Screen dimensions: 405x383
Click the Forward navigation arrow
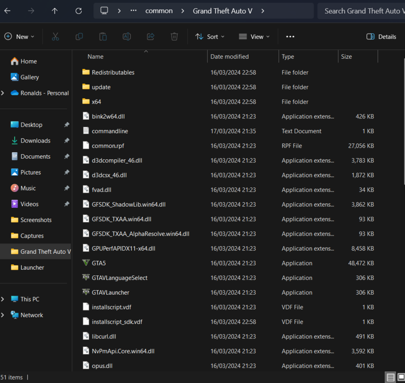[31, 11]
